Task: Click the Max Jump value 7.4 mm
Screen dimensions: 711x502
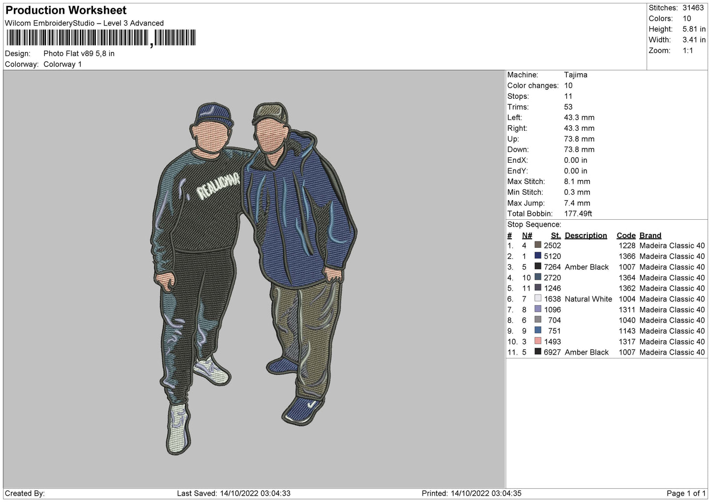Action: (x=577, y=203)
